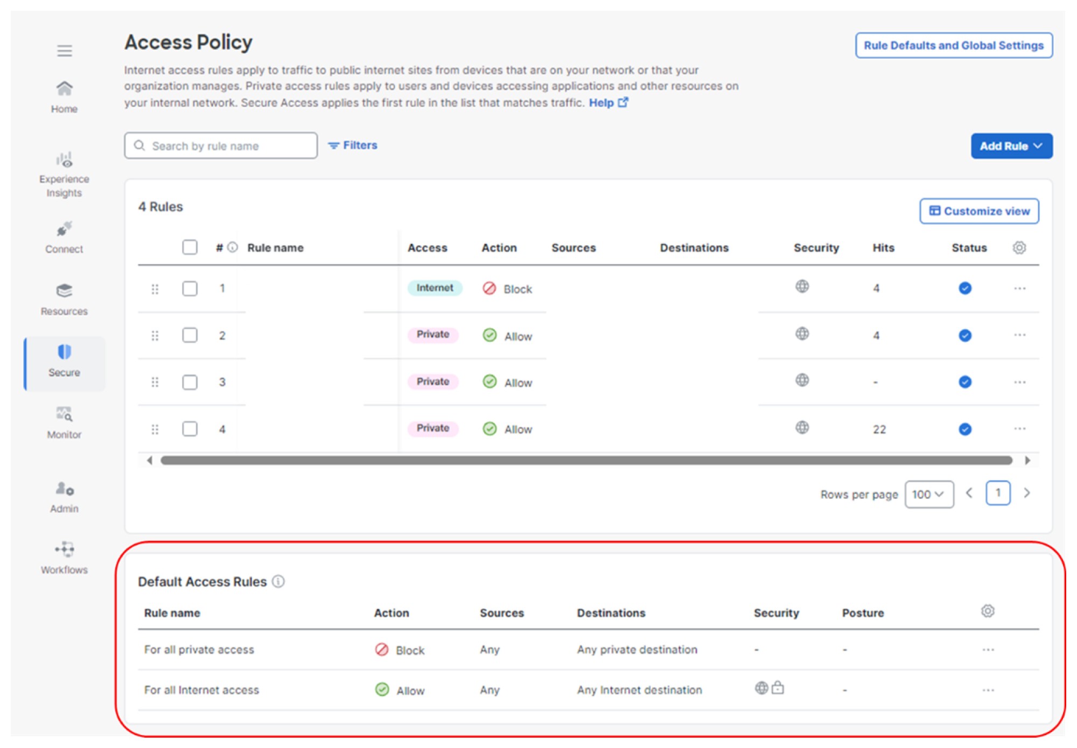Open more options for rule 4
Image resolution: width=1077 pixels, height=748 pixels.
pyautogui.click(x=1020, y=429)
